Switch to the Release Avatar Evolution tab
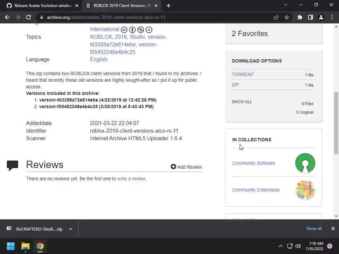Image resolution: width=339 pixels, height=254 pixels. pos(41,6)
